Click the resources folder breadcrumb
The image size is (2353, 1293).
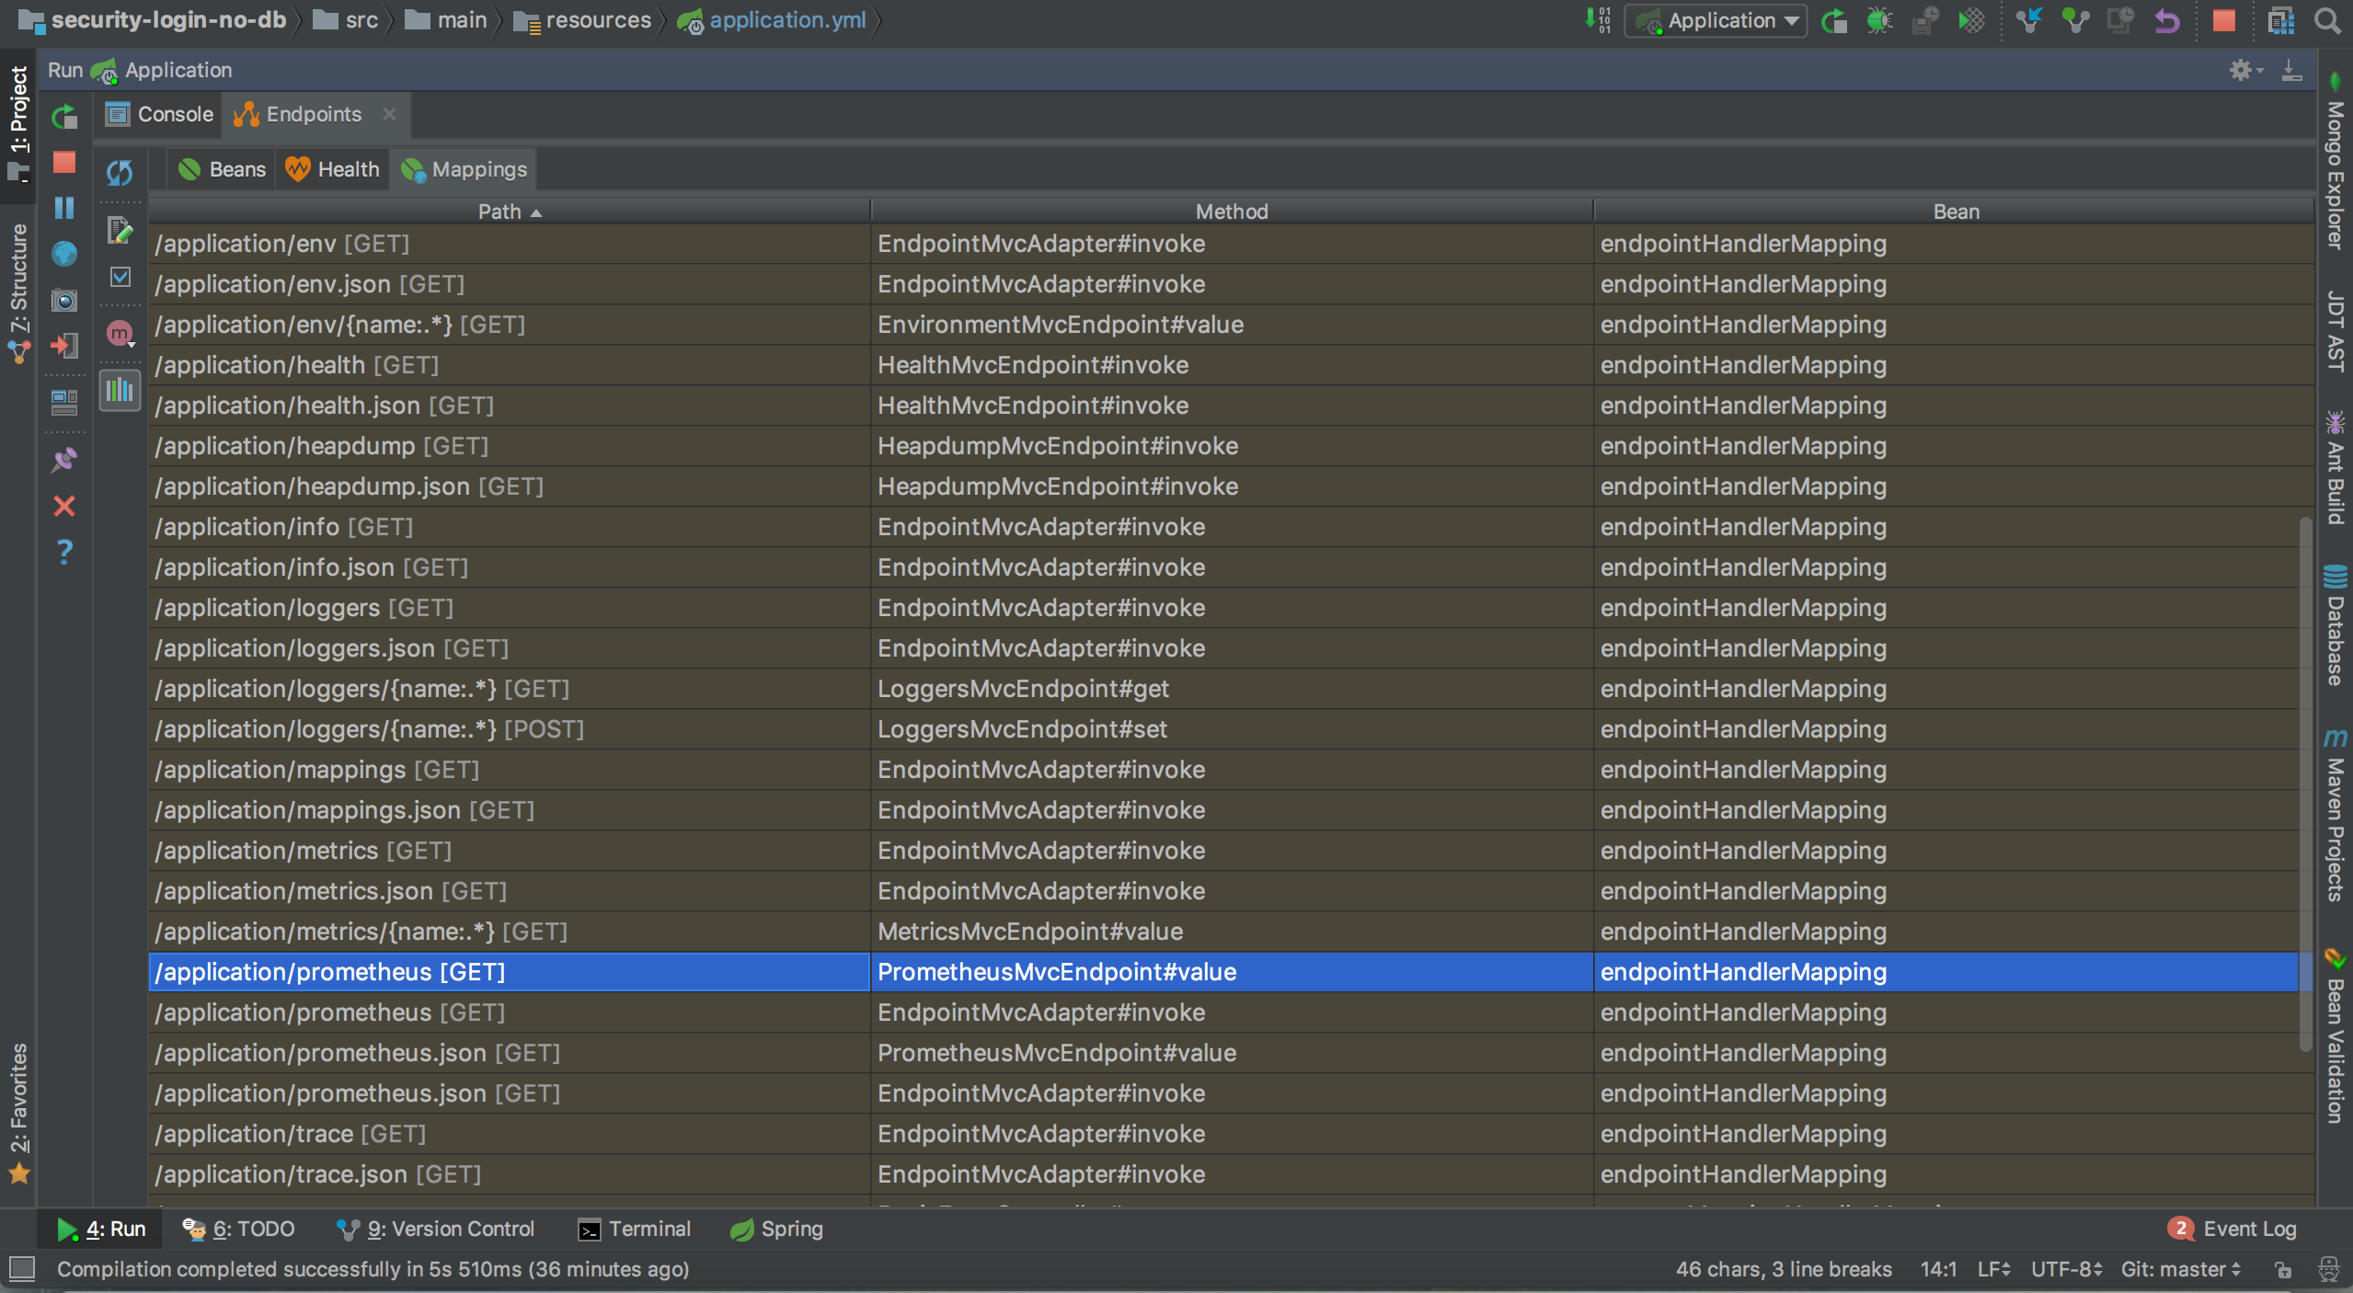[x=581, y=20]
